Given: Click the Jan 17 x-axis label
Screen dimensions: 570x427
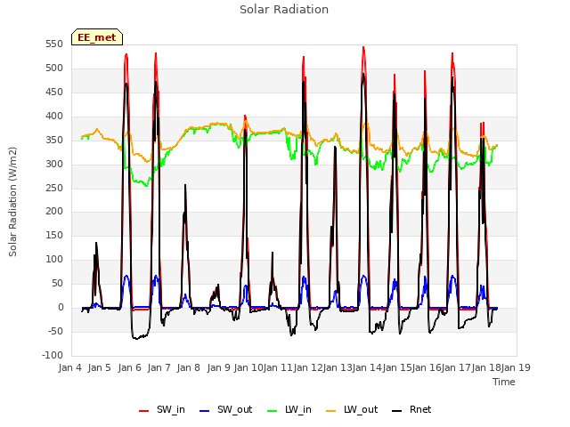Looking at the screenshot, I should [457, 367].
